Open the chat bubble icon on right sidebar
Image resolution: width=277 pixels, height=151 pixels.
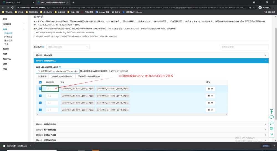(x=272, y=123)
